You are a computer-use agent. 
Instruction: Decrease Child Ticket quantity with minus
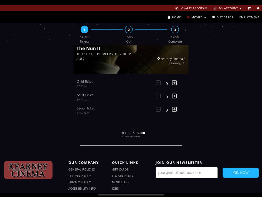pos(158,83)
